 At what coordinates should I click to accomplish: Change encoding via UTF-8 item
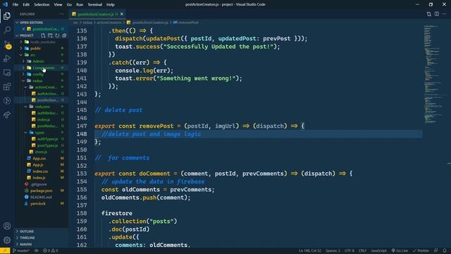[x=350, y=250]
